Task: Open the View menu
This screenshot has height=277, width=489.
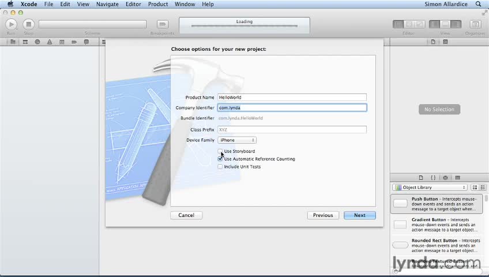Action: point(83,4)
